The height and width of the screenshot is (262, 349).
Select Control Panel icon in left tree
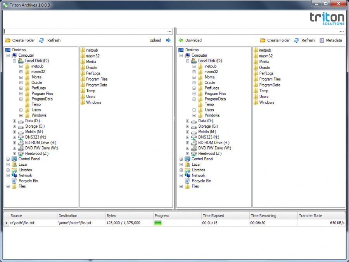14,159
